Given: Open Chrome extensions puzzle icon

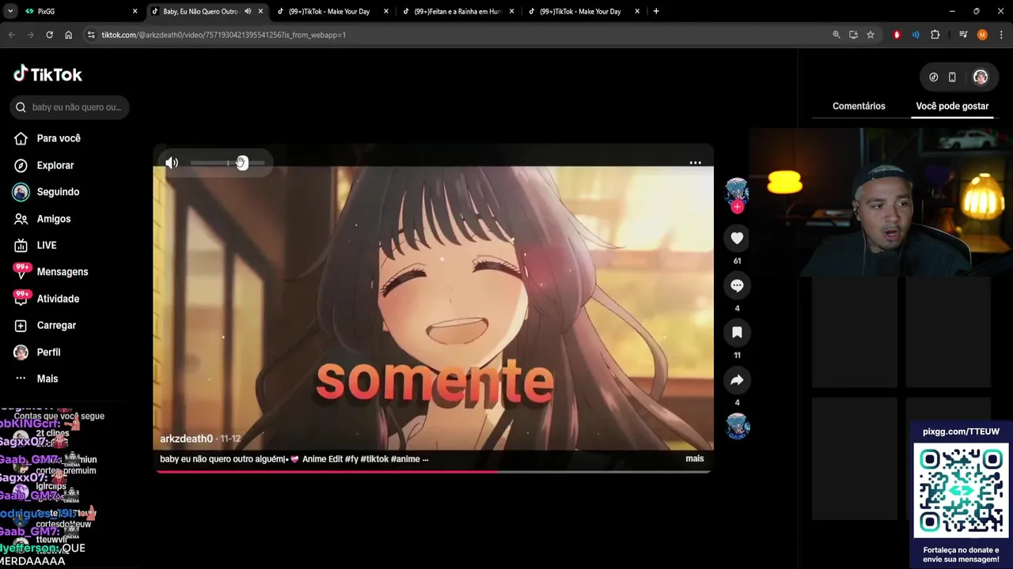Looking at the screenshot, I should [935, 35].
